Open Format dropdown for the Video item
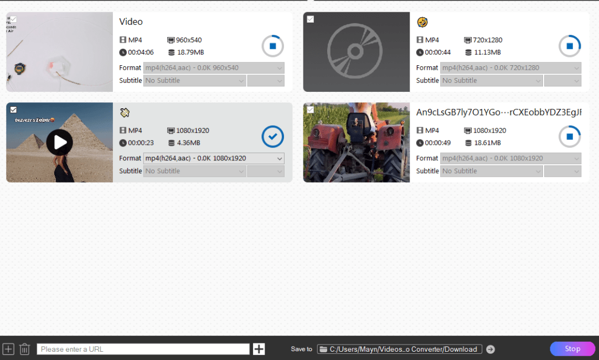Image resolution: width=599 pixels, height=360 pixels. [214, 68]
